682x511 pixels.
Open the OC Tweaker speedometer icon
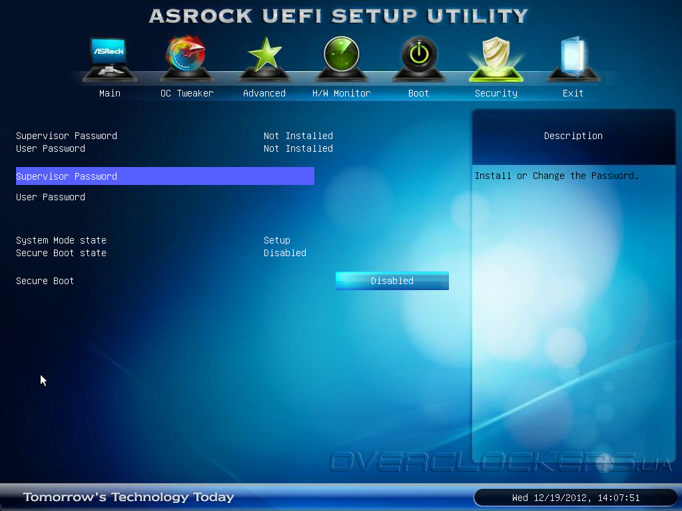click(x=186, y=59)
